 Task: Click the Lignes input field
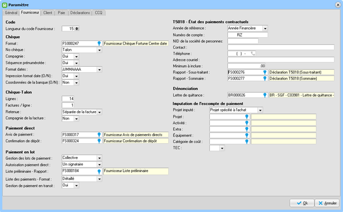(68, 98)
